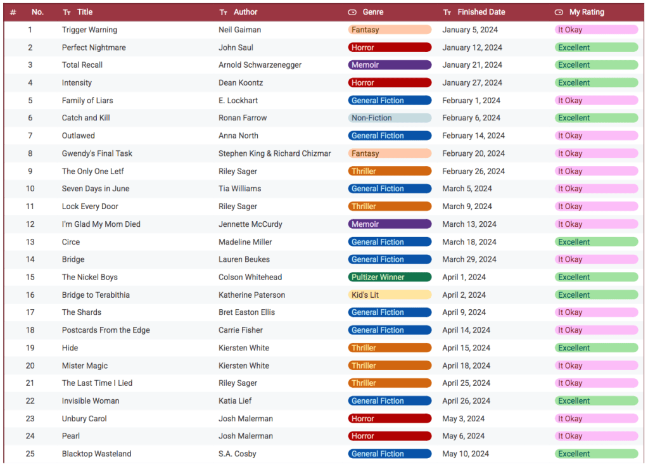This screenshot has height=467, width=648.
Task: Select the date cell March 29, 2024
Action: point(469,259)
